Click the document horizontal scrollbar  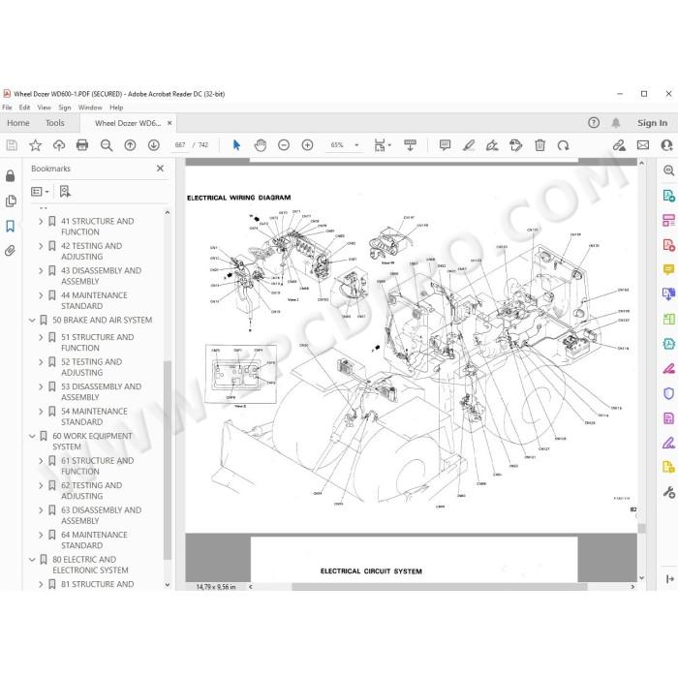(440, 587)
